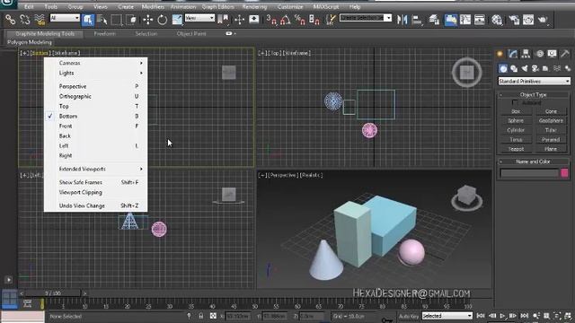Open the Manage Layers icon
575x323 pixels.
435,20
